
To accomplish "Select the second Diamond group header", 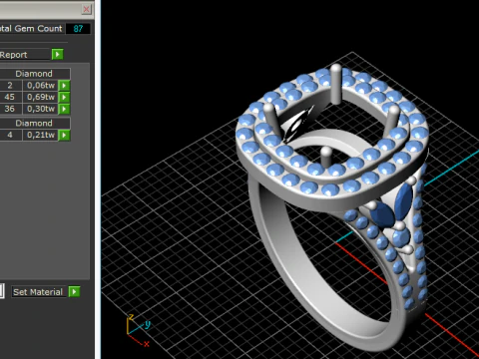I will pyautogui.click(x=34, y=123).
